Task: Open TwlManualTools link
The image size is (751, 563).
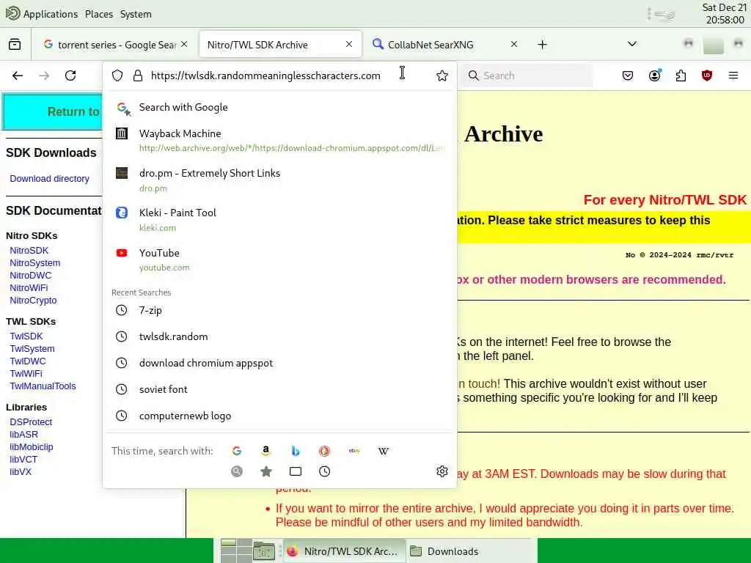Action: tap(43, 386)
